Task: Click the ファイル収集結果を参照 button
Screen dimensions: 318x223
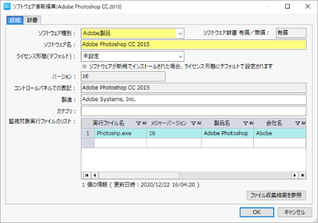Action: tap(276, 195)
